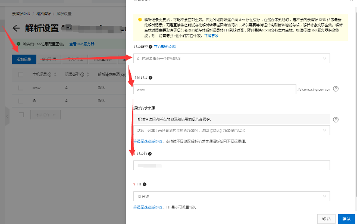Screen dimensions: 357x224
Task: Tick the checkbox for the @ record row
Action: 21,101
